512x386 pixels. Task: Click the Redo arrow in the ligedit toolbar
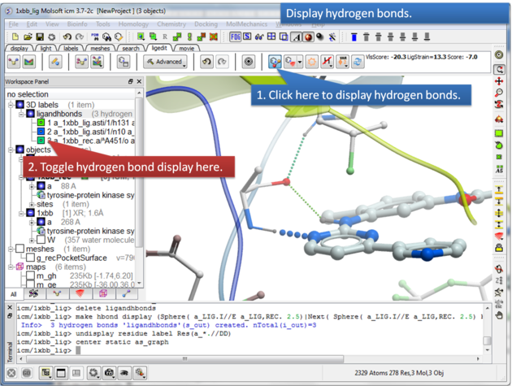[x=223, y=62]
